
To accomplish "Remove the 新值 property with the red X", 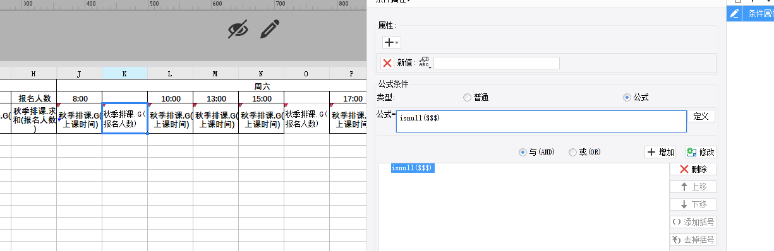I will (387, 63).
